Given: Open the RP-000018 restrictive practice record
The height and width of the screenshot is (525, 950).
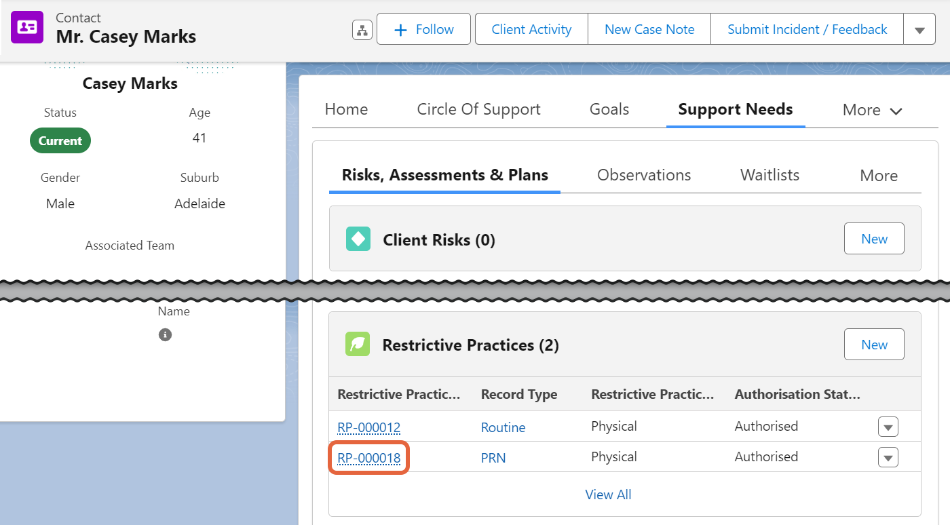Looking at the screenshot, I should [368, 457].
